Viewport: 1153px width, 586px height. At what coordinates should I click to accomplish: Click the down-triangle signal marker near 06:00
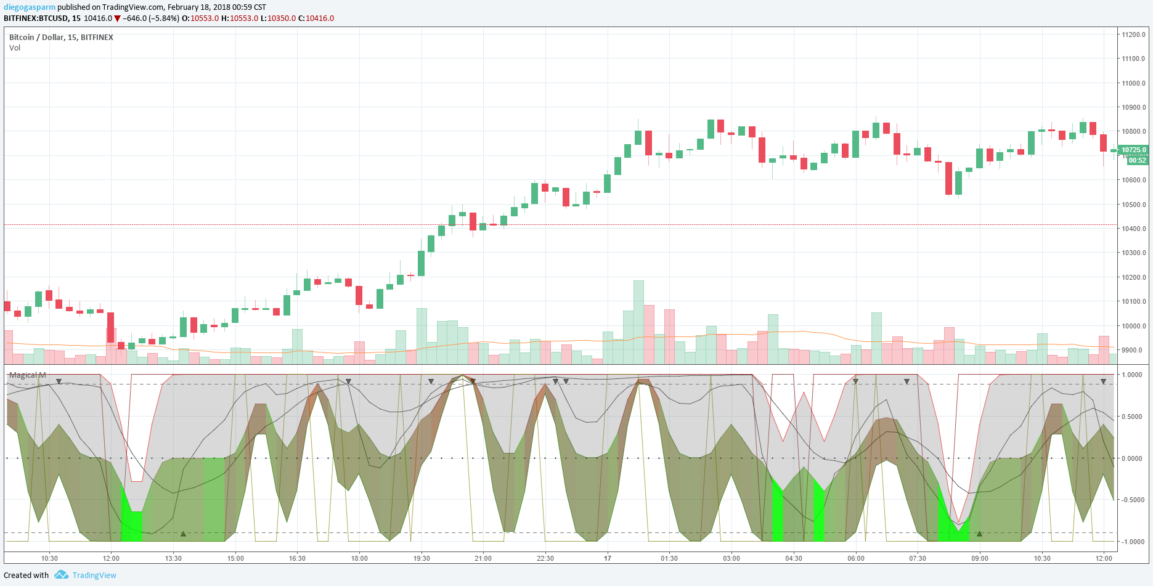click(855, 382)
